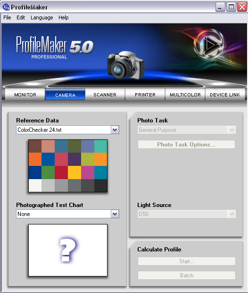This screenshot has height=293, width=248.
Task: Click the question mark test chart preview
Action: (68, 250)
